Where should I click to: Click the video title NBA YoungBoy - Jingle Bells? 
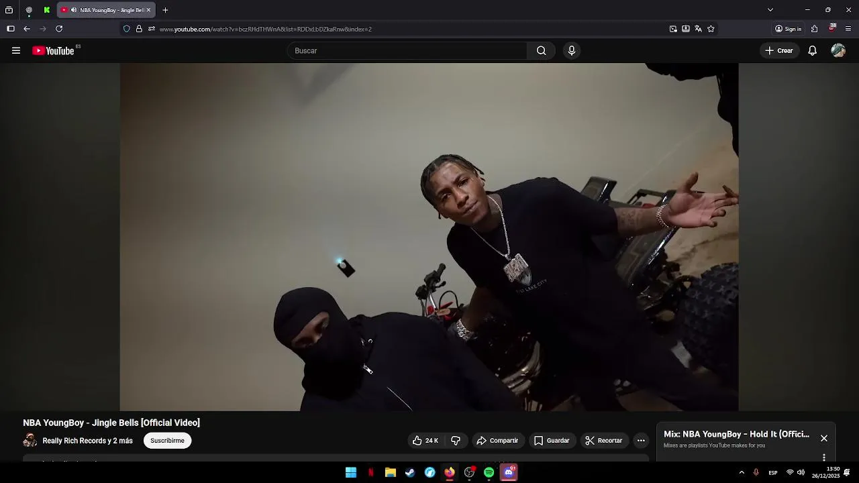[x=111, y=423]
